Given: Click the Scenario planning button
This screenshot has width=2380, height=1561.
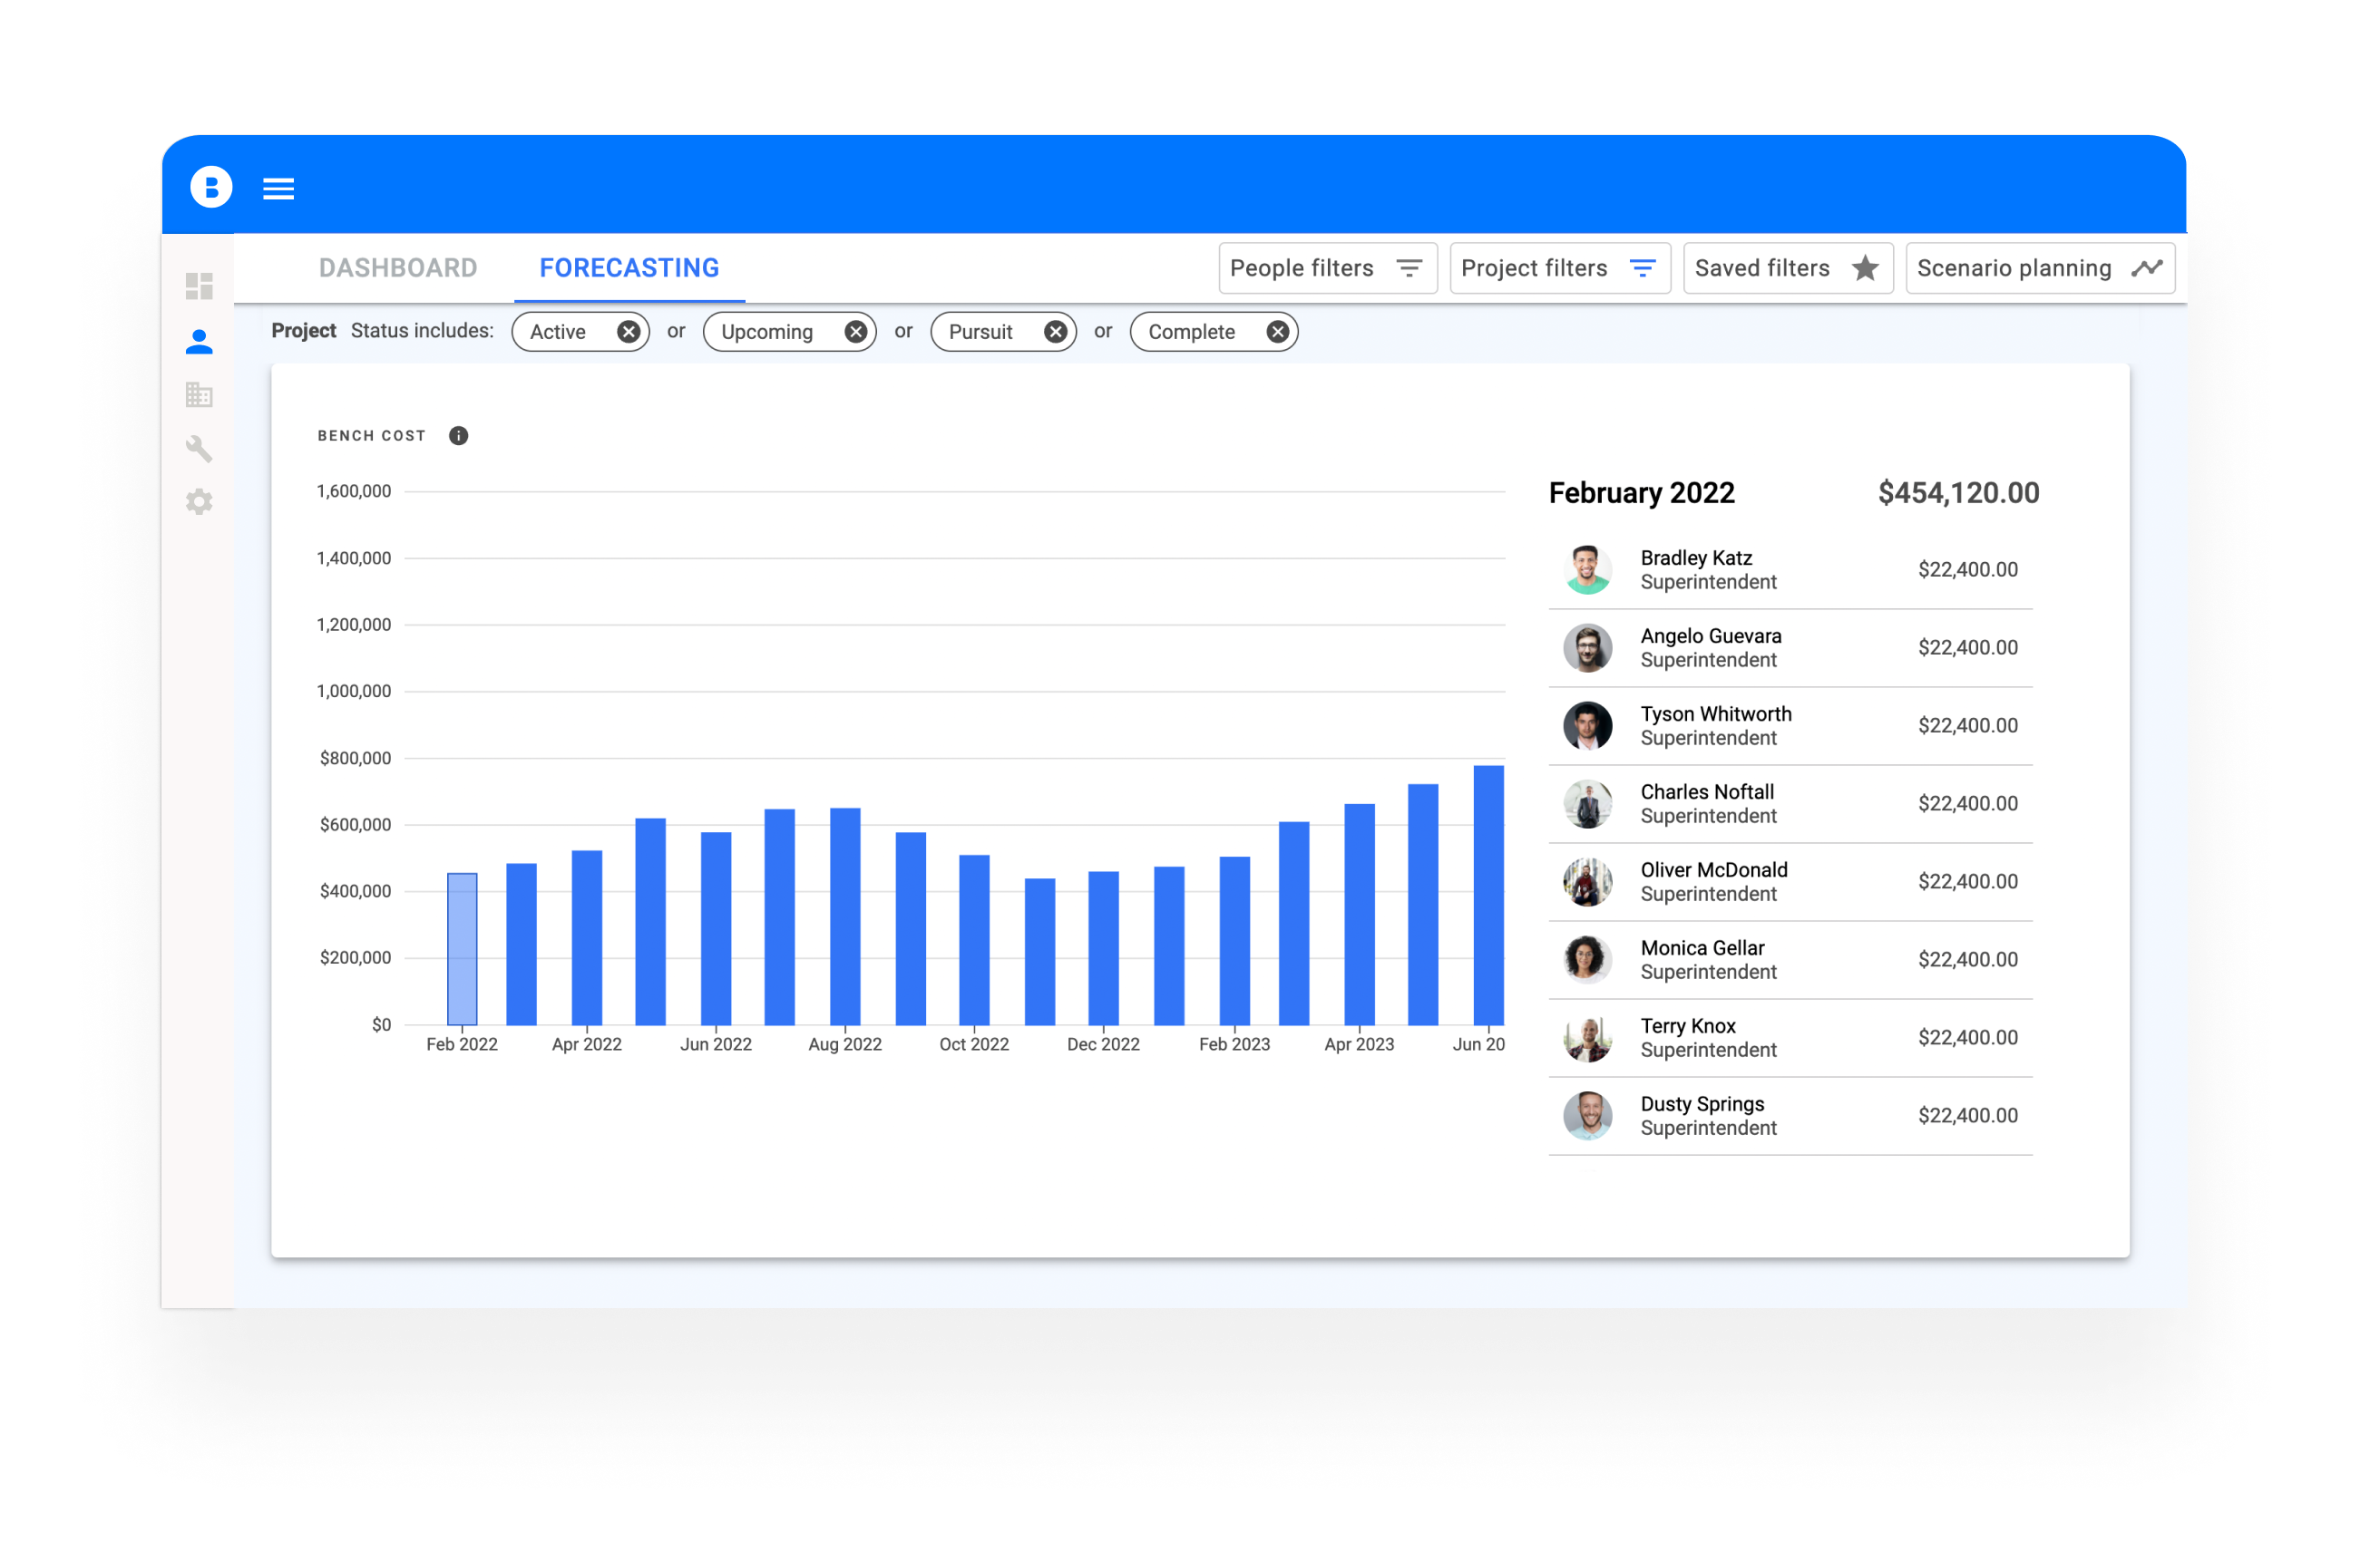Looking at the screenshot, I should (2039, 267).
